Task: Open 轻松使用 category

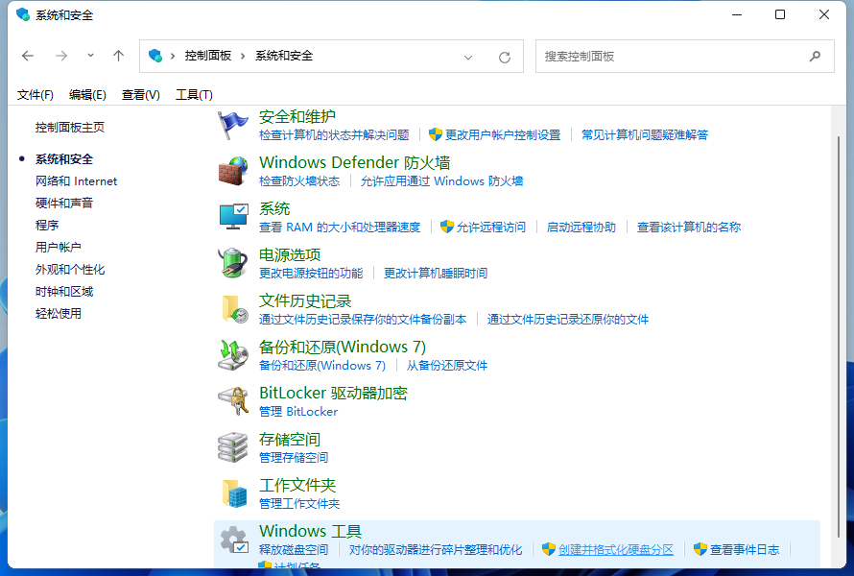Action: tap(59, 313)
